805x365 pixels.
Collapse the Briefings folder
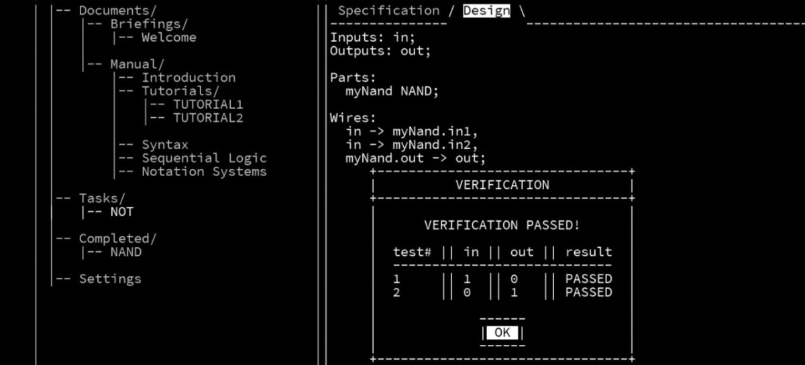[x=149, y=24]
